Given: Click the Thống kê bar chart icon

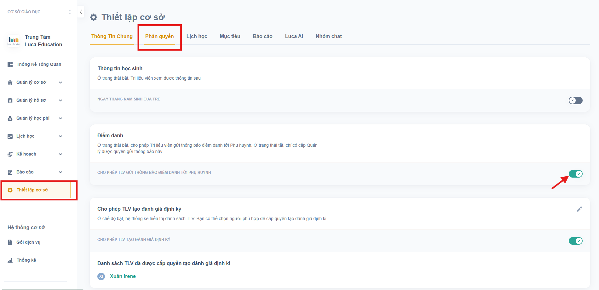Looking at the screenshot, I should tap(10, 260).
